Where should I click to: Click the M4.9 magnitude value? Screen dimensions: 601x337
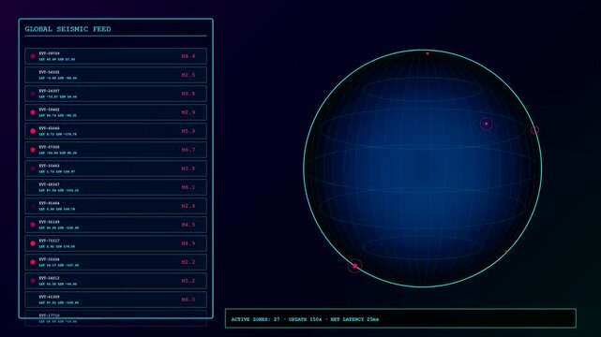pos(188,243)
